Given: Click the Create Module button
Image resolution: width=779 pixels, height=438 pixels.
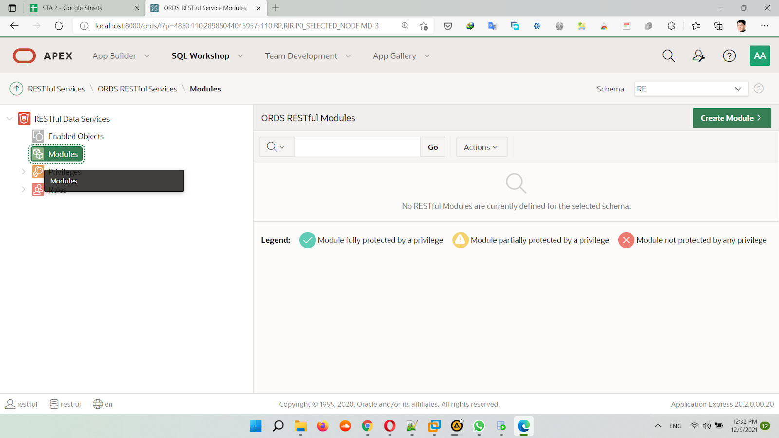Looking at the screenshot, I should click(x=732, y=118).
